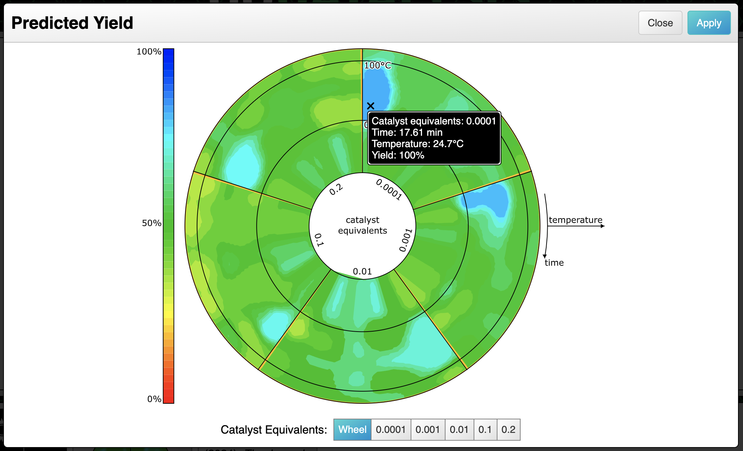Click the black X marker on wheel
Image resolution: width=743 pixels, height=451 pixels.
(370, 106)
